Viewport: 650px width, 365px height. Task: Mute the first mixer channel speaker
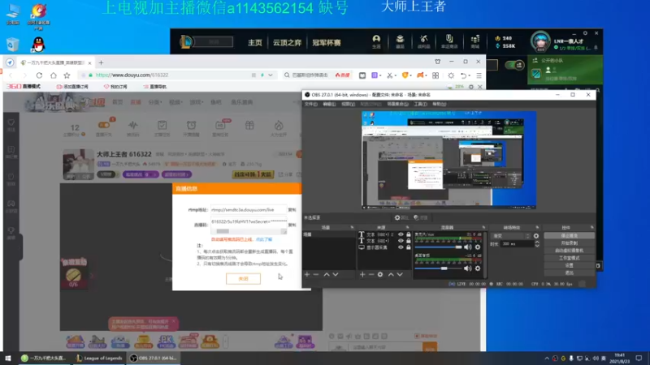468,247
